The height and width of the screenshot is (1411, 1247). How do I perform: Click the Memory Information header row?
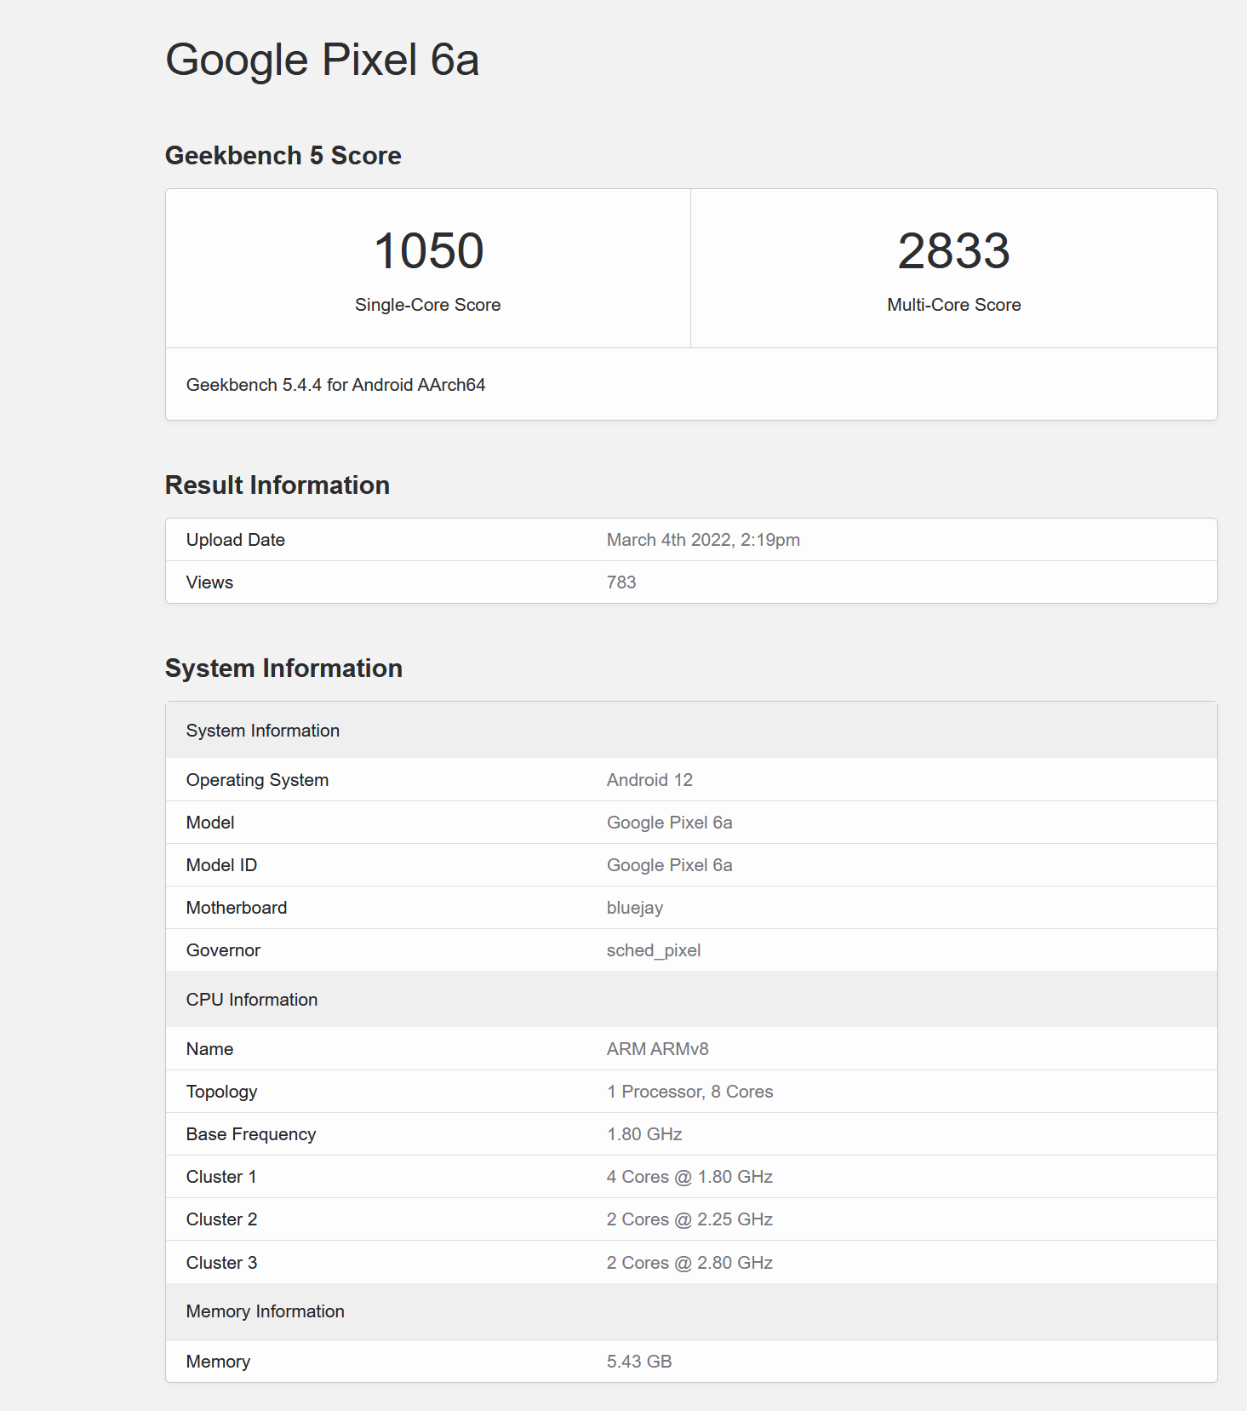(691, 1311)
